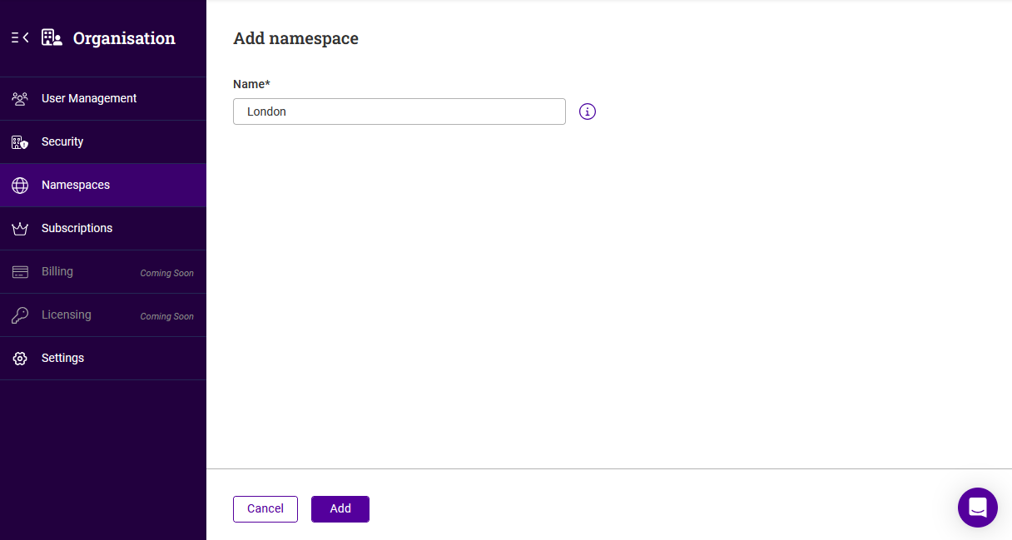The height and width of the screenshot is (540, 1012).
Task: Click the Billing card icon
Action: [x=20, y=271]
